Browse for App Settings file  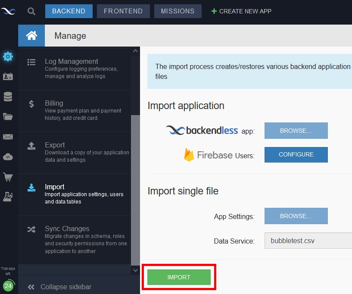tap(296, 216)
